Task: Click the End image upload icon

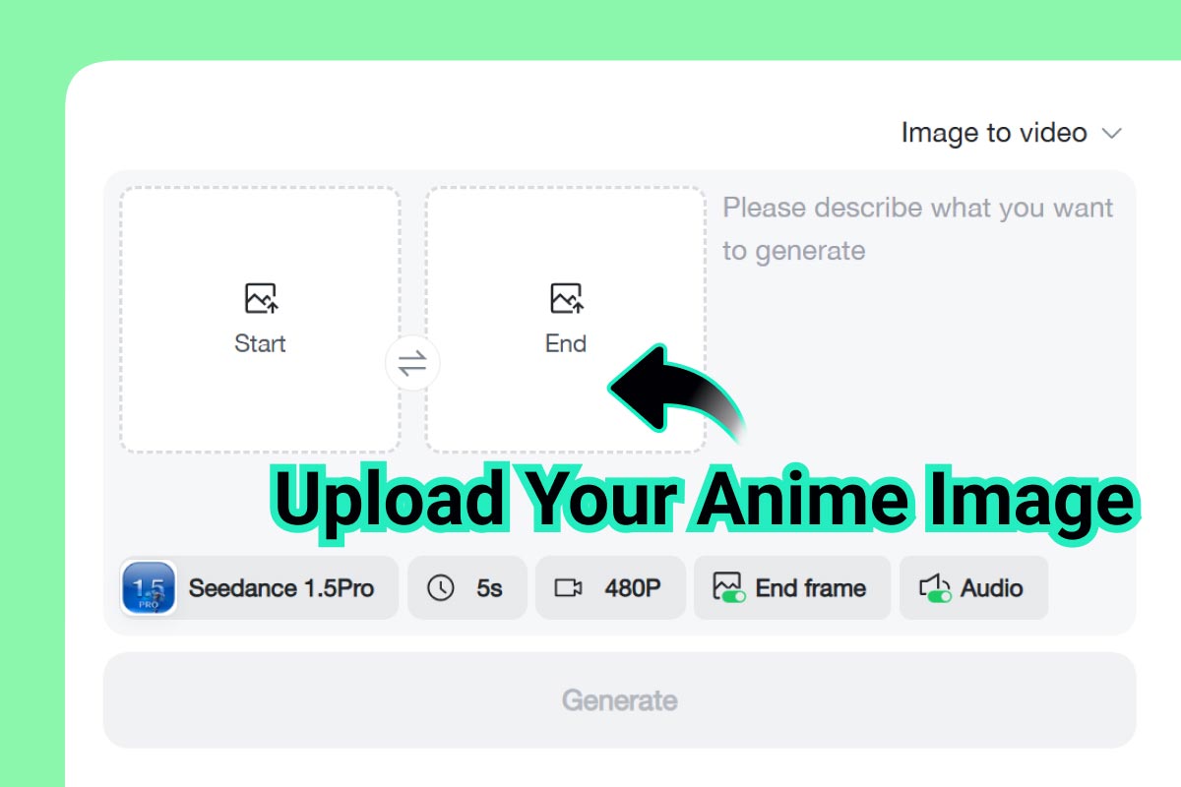Action: coord(565,298)
